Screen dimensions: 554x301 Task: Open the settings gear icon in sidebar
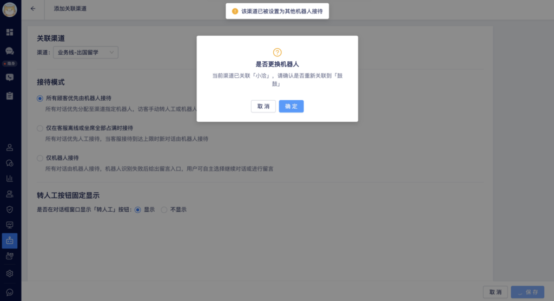click(10, 273)
